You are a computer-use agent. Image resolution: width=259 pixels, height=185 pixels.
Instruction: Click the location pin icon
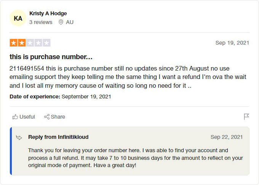(61, 22)
